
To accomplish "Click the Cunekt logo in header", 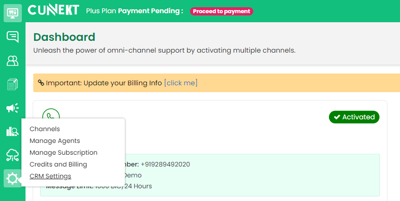I will tap(53, 10).
